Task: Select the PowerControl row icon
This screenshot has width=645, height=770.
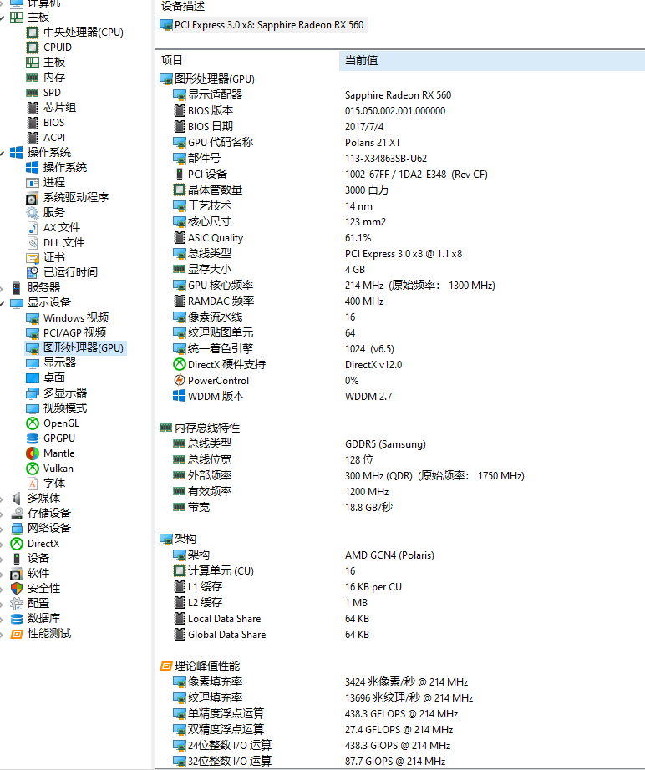Action: [x=179, y=381]
